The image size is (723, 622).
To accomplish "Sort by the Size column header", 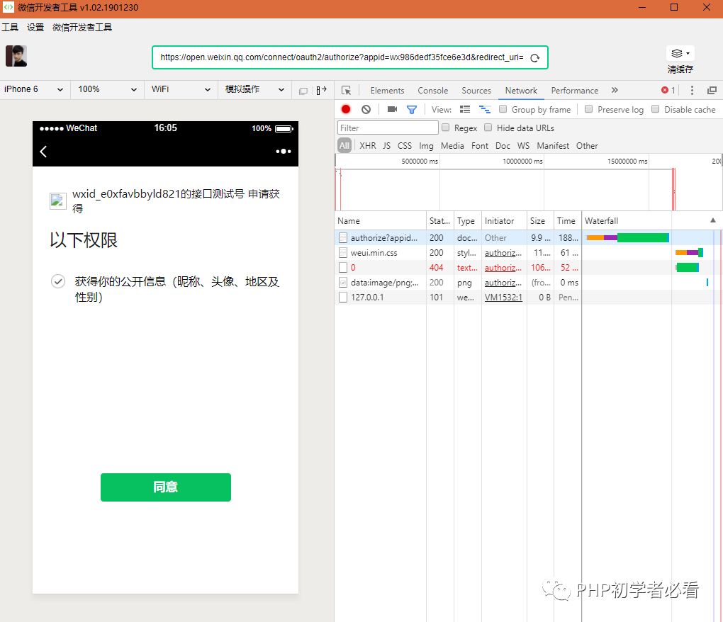I will pyautogui.click(x=540, y=221).
